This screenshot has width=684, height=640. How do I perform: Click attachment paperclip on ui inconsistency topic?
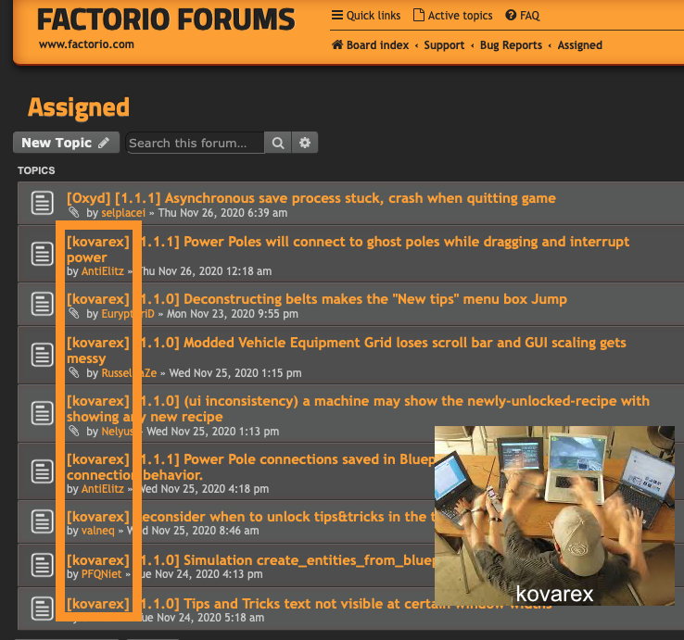74,432
